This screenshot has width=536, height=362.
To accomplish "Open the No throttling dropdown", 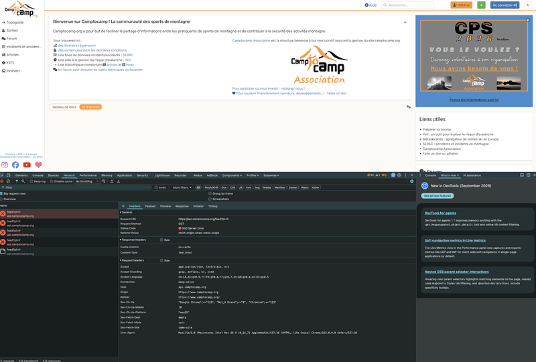I will 87,181.
